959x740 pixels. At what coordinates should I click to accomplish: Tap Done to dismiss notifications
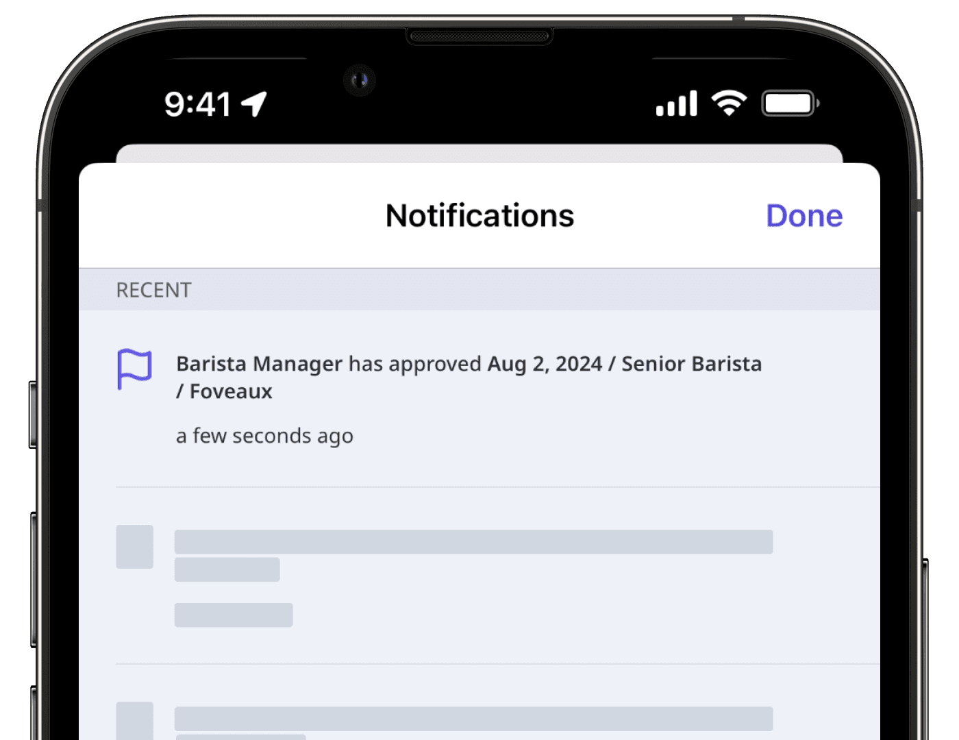tap(804, 215)
